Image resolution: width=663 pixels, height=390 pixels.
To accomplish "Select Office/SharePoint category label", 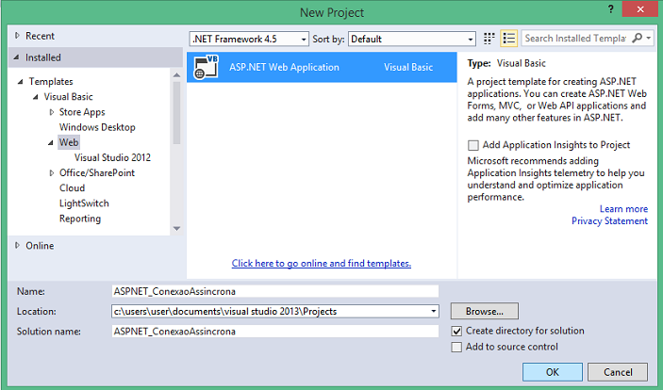I will click(97, 172).
